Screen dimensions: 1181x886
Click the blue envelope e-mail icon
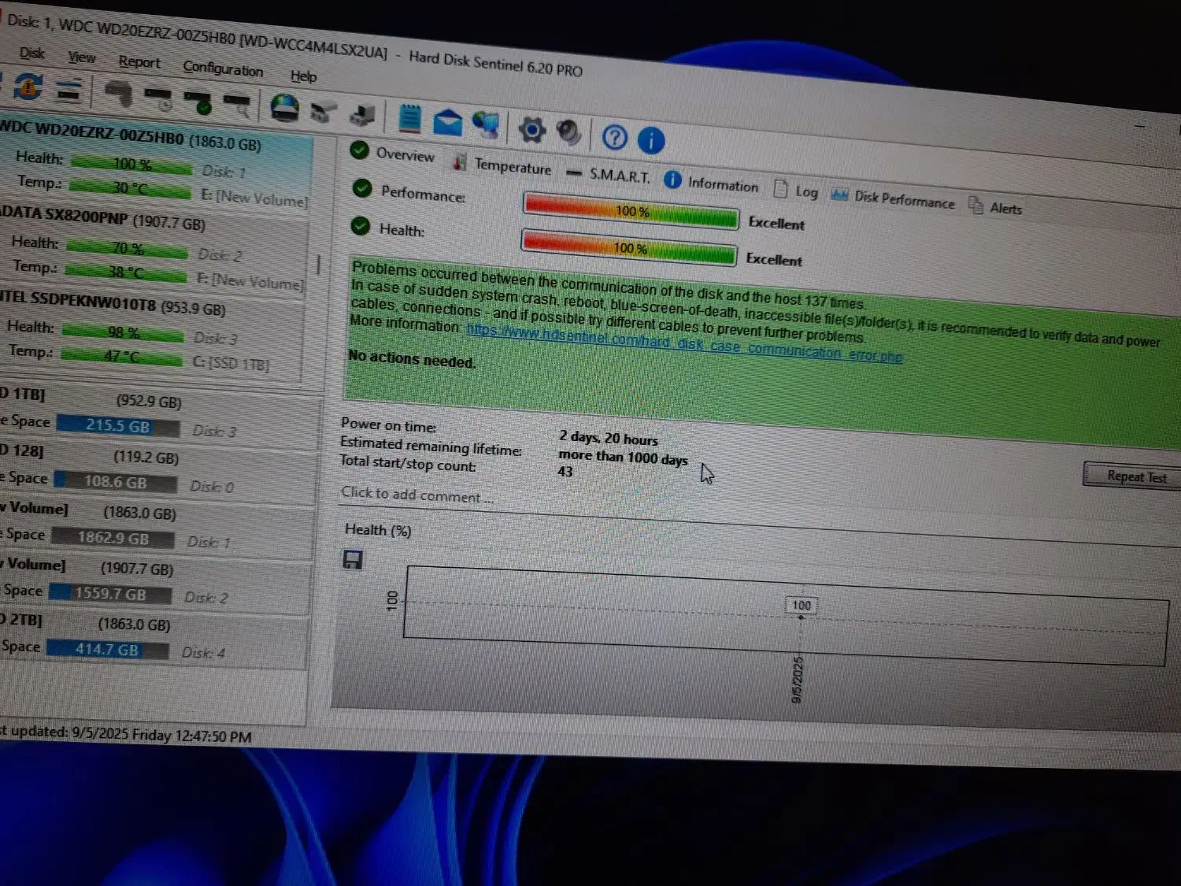(447, 122)
